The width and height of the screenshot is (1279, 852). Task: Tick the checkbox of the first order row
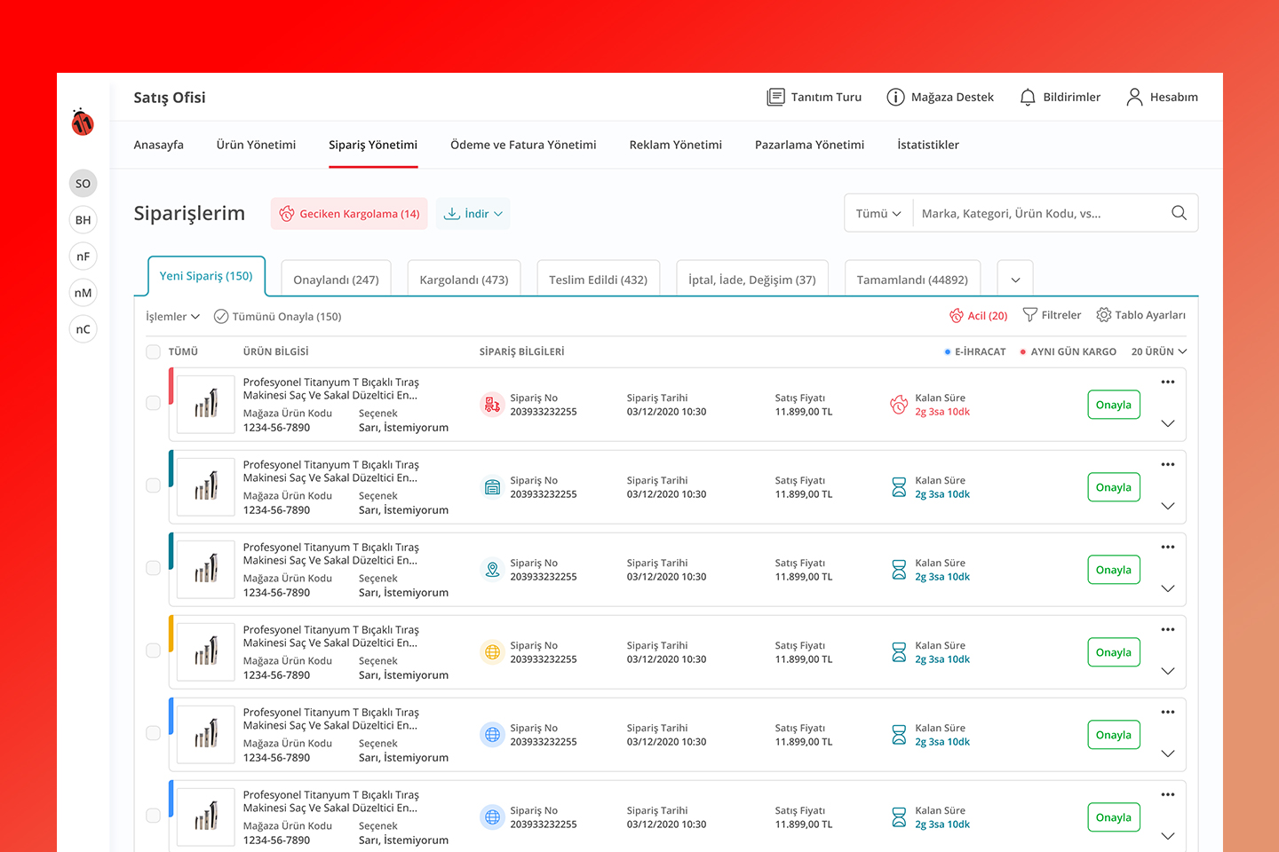(153, 403)
